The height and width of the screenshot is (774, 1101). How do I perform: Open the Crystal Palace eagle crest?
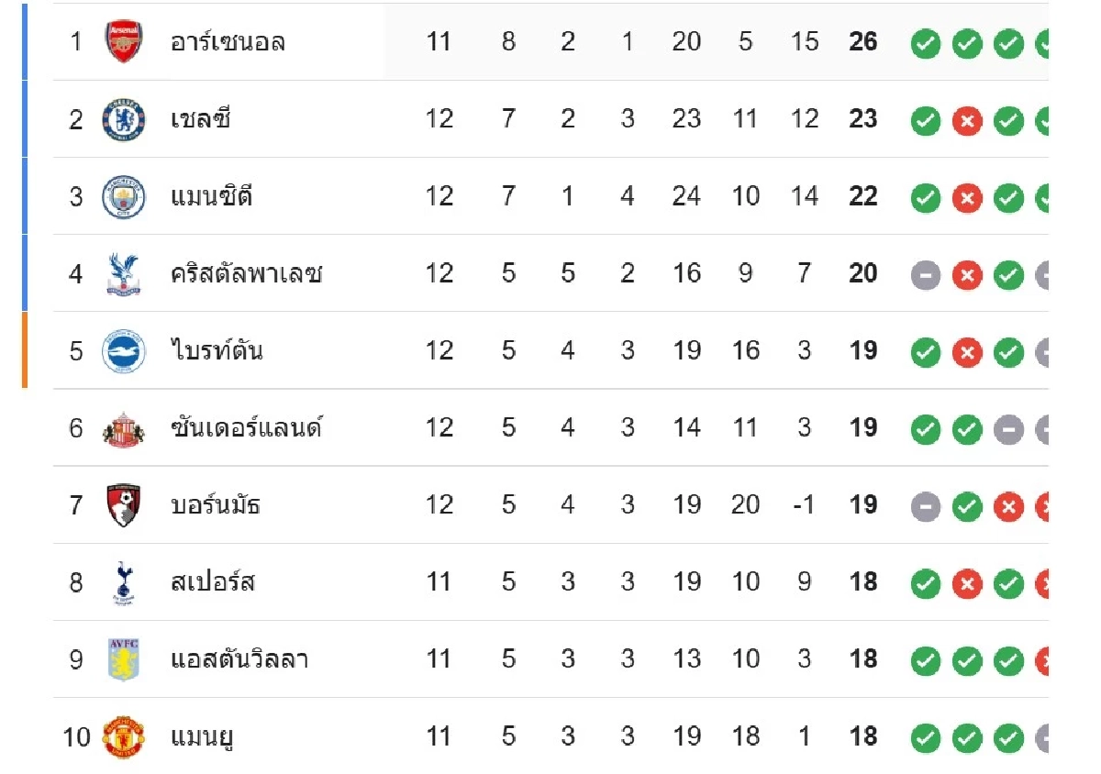tap(123, 273)
